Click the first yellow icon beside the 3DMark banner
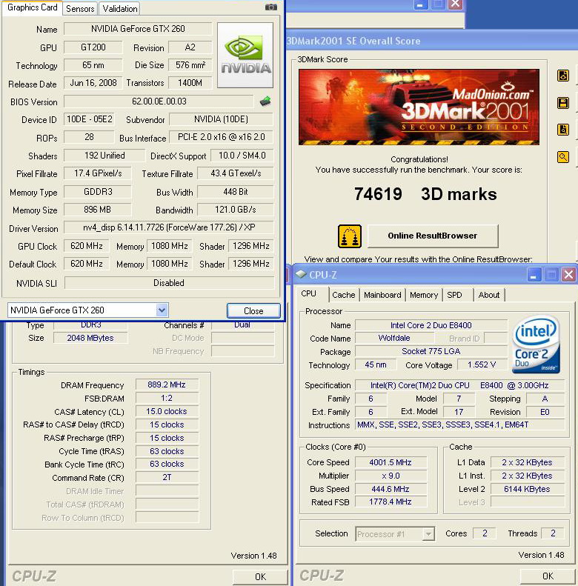Viewport: 578px width, 586px height. tap(562, 76)
